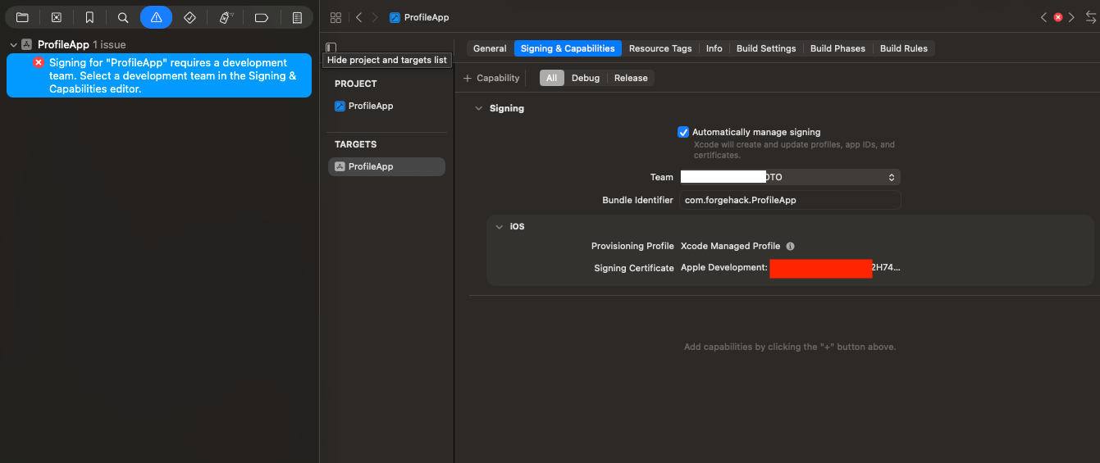Open the Team dropdown
The width and height of the screenshot is (1100, 463).
tap(789, 177)
